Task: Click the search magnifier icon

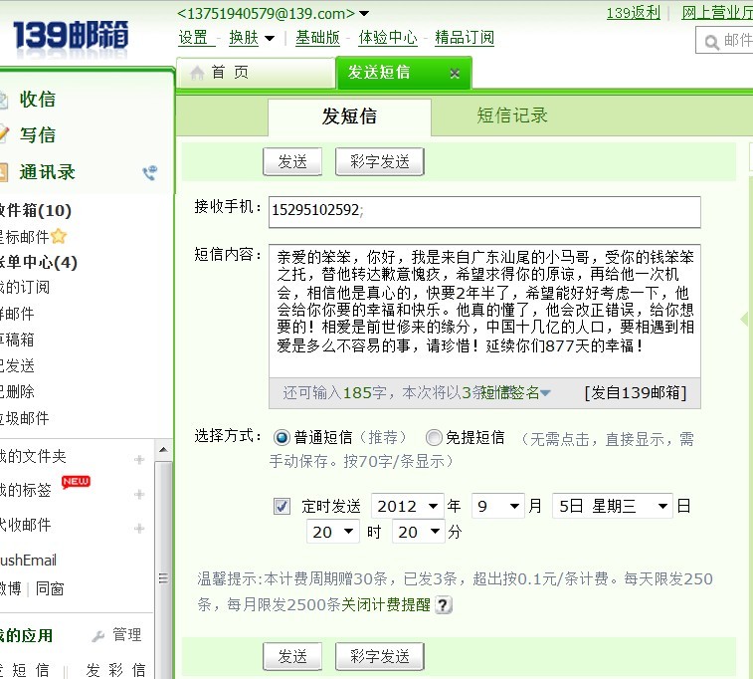Action: coord(711,42)
